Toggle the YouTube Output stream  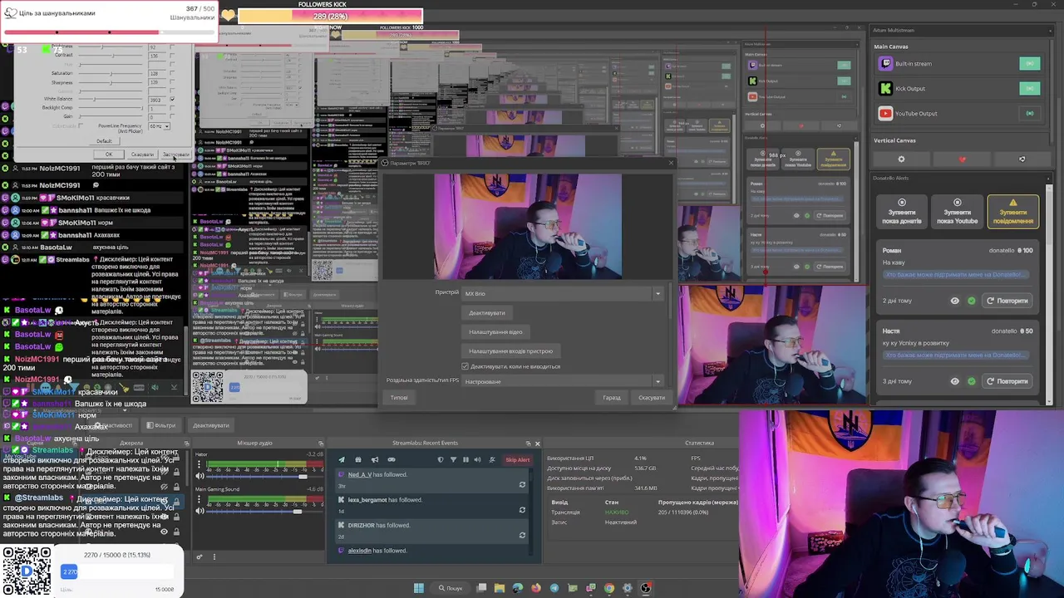1029,114
